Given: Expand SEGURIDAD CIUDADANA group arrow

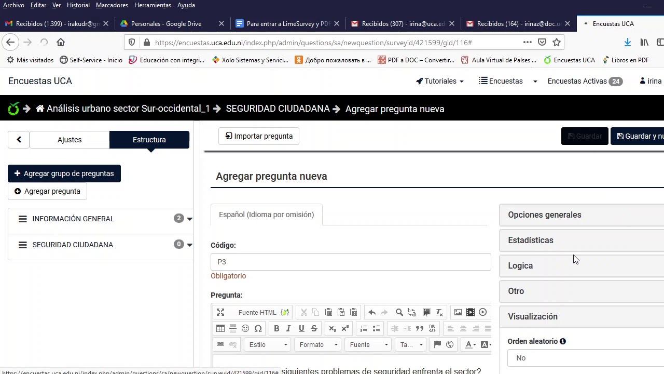Looking at the screenshot, I should click(x=189, y=245).
